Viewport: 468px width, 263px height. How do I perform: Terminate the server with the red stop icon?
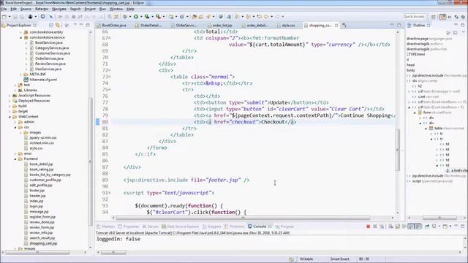(x=369, y=226)
